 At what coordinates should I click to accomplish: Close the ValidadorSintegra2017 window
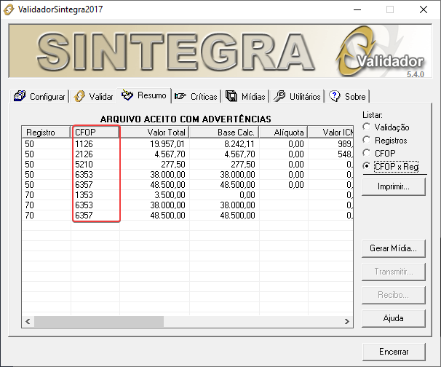[x=424, y=9]
